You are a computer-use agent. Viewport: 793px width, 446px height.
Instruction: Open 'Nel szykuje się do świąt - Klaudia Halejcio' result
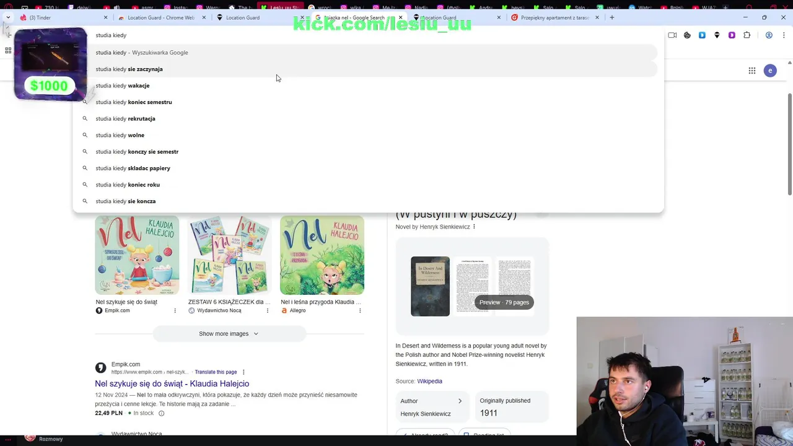172,384
